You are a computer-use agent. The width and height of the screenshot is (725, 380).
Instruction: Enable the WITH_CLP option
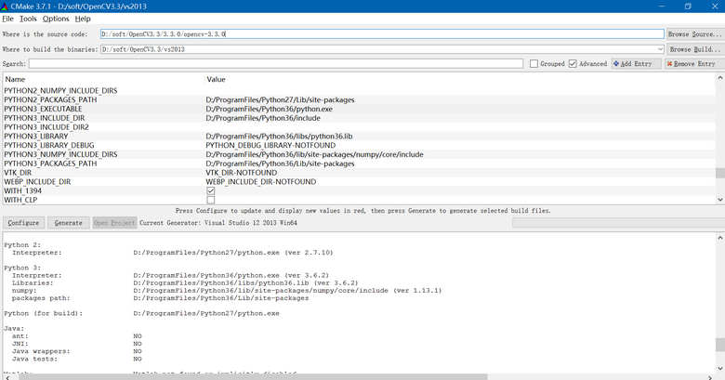(x=211, y=200)
